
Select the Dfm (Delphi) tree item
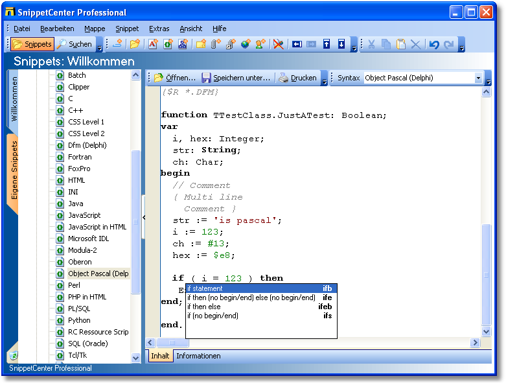pyautogui.click(x=87, y=146)
